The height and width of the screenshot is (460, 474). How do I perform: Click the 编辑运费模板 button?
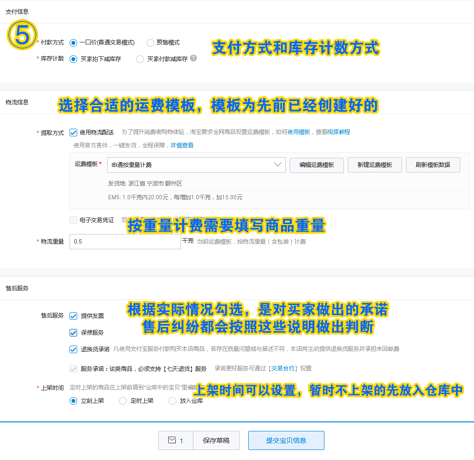(x=317, y=165)
